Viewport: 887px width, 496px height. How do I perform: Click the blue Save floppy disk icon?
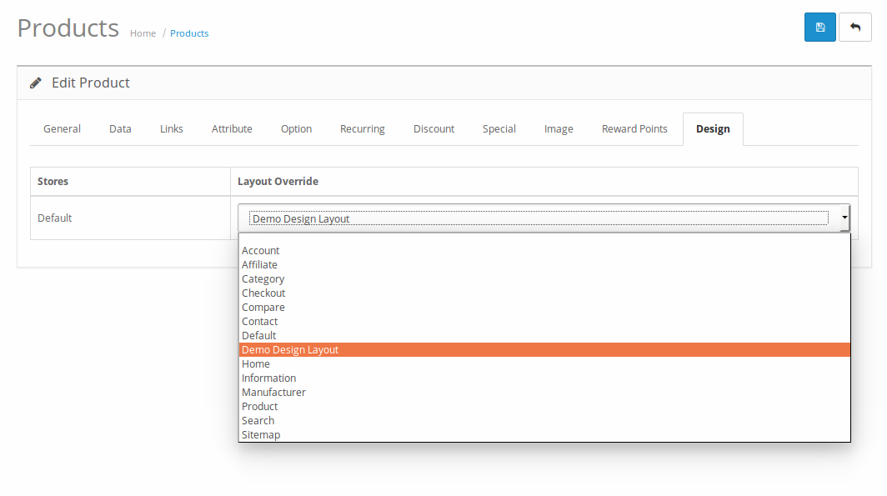pyautogui.click(x=819, y=28)
